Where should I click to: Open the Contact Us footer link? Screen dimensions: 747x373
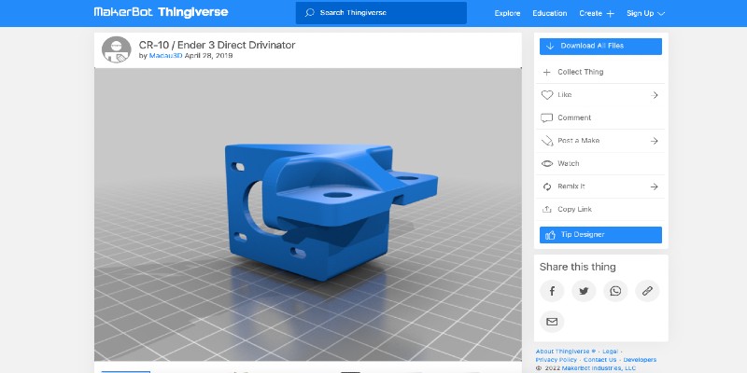[x=599, y=360]
